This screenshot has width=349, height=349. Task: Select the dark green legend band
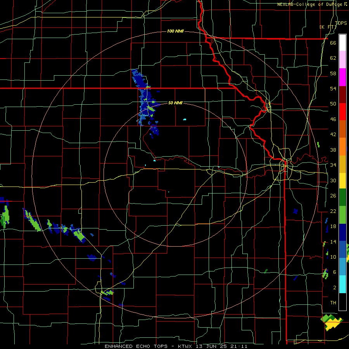pos(342,197)
